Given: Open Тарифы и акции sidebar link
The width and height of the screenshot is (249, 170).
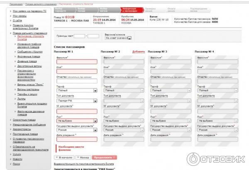Looking at the screenshot, I should [x=27, y=94].
